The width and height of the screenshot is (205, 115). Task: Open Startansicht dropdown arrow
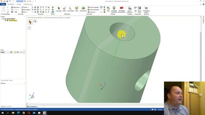pos(20,7)
